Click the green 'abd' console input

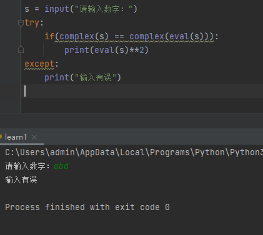click(x=61, y=166)
